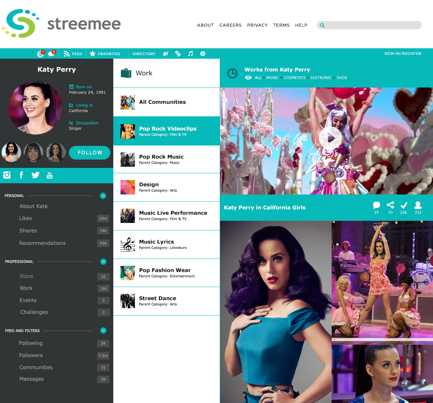Viewport: 433px width, 403px height.
Task: Open the HELP page
Action: [x=301, y=25]
